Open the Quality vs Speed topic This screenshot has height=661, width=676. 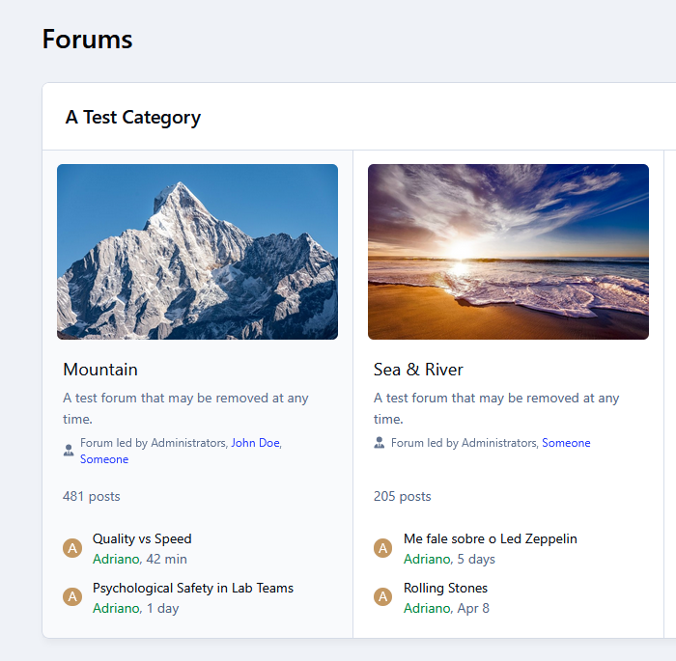tap(142, 538)
